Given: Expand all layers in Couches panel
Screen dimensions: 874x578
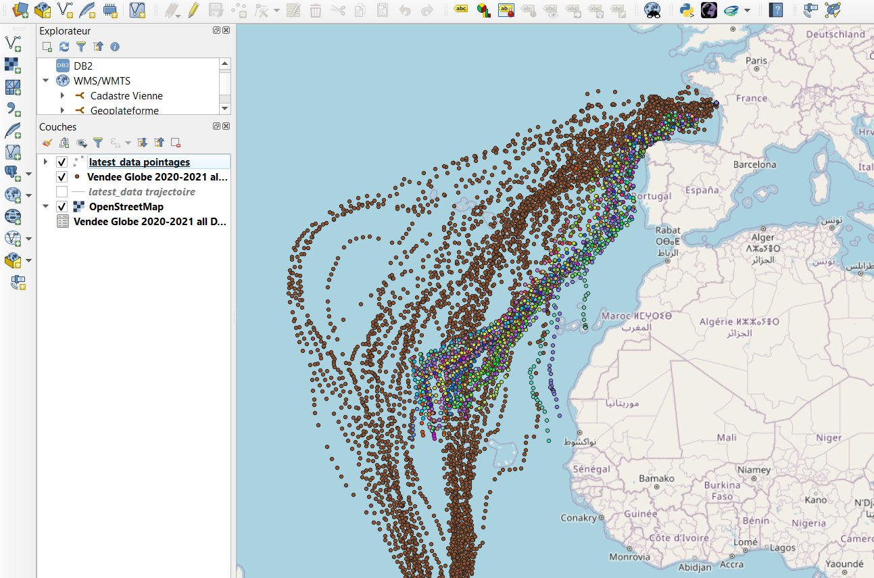Looking at the screenshot, I should point(142,143).
